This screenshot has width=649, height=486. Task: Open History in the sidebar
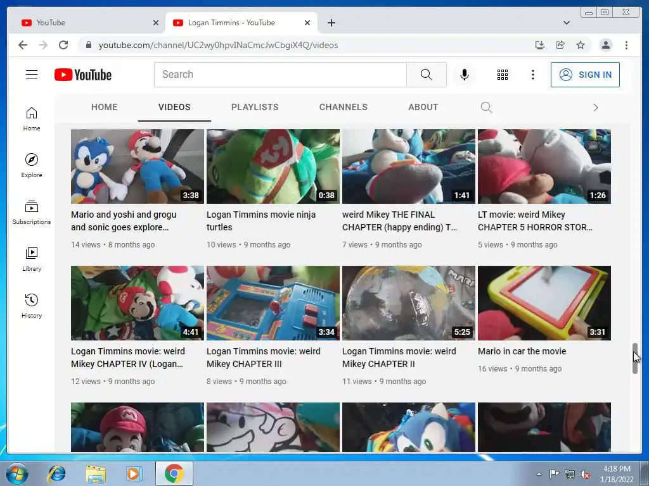pyautogui.click(x=32, y=306)
